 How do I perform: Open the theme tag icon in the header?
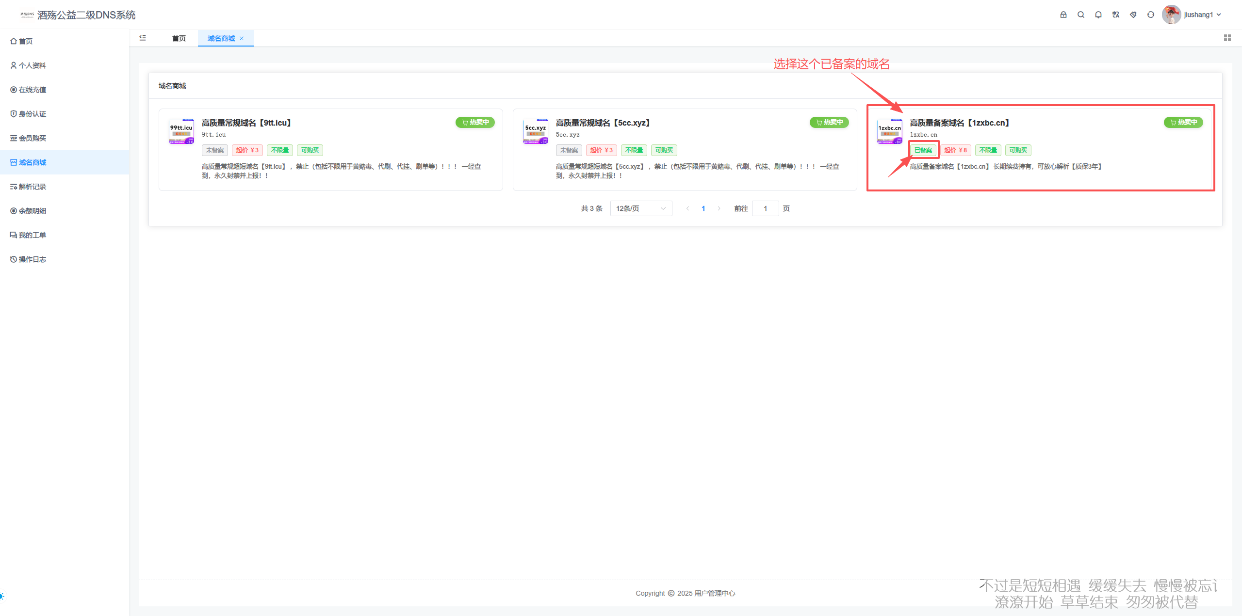[x=1133, y=15]
